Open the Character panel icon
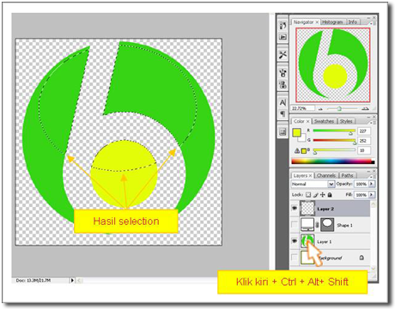 (x=283, y=102)
